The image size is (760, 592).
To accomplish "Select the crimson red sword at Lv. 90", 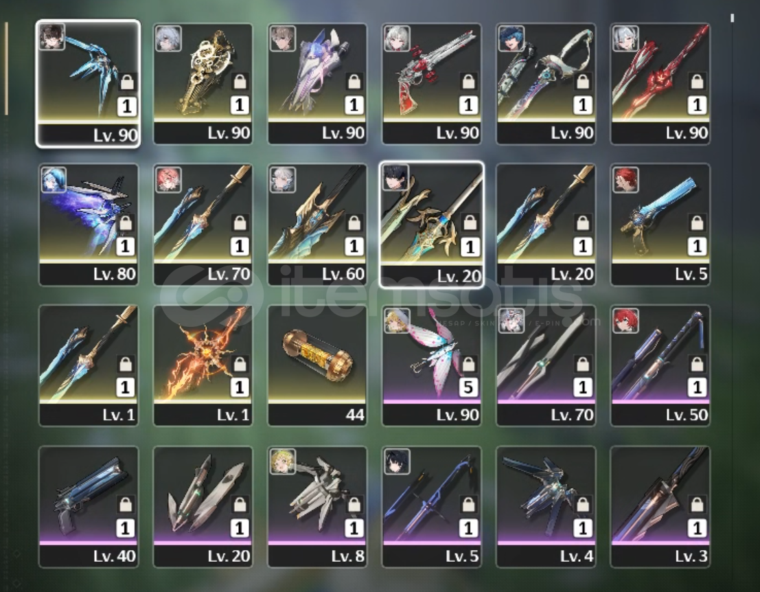I will [x=660, y=84].
